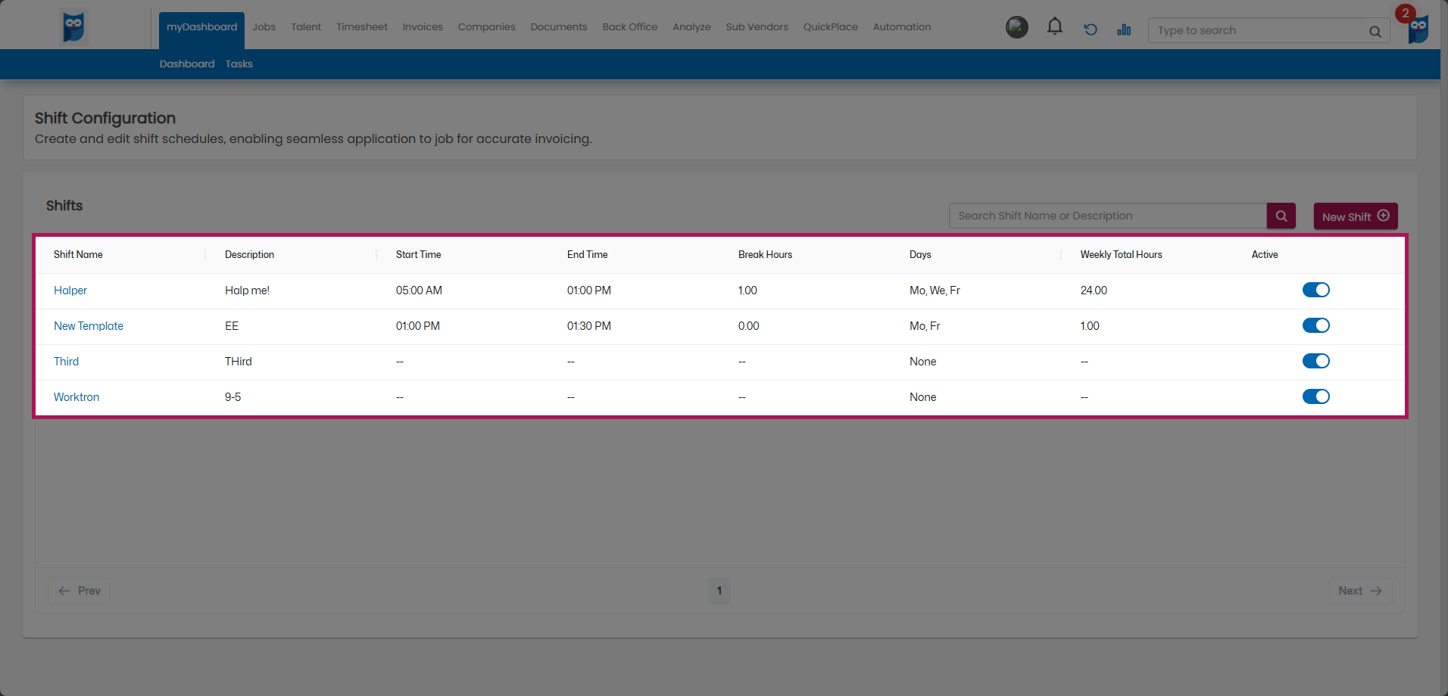This screenshot has width=1448, height=696.
Task: Create a New Shift
Action: tap(1355, 216)
